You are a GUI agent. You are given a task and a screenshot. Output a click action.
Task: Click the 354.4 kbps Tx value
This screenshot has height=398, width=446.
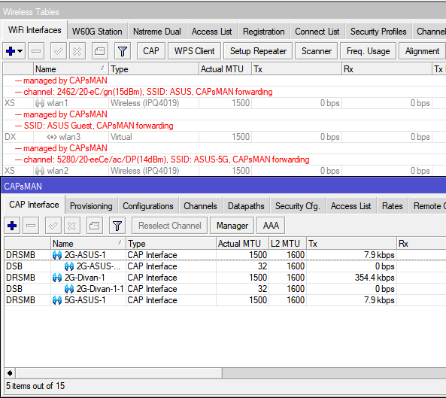[x=375, y=278]
